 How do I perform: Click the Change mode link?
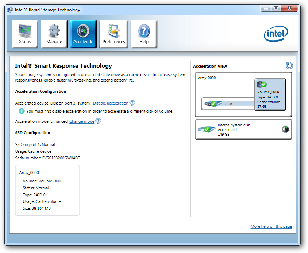click(82, 121)
